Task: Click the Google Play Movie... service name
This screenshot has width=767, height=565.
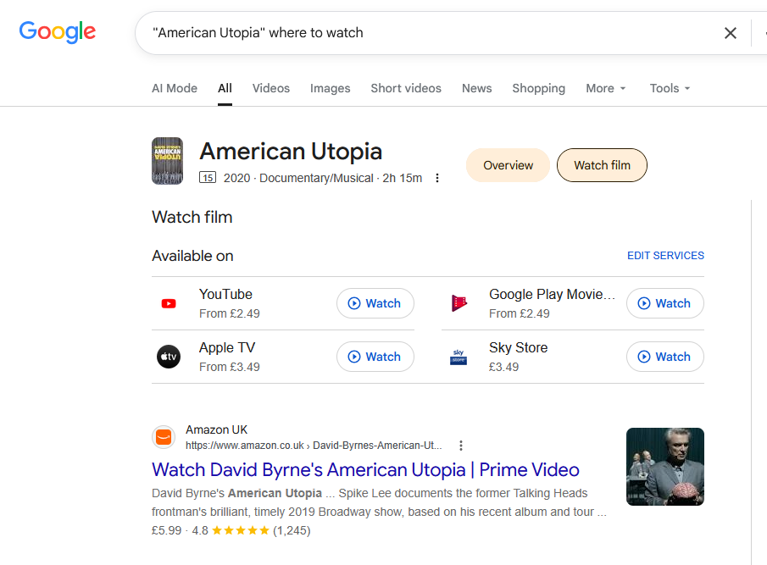Action: point(553,294)
